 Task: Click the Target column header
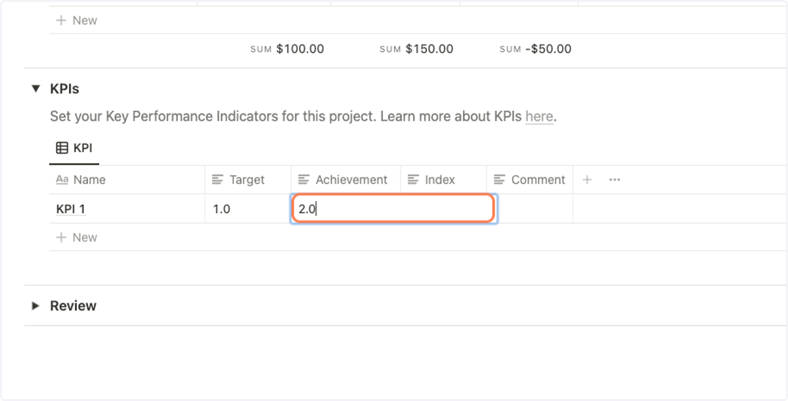(x=248, y=180)
